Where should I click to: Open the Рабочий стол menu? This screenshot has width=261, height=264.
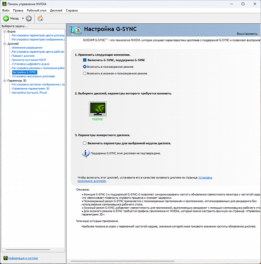coord(37,11)
